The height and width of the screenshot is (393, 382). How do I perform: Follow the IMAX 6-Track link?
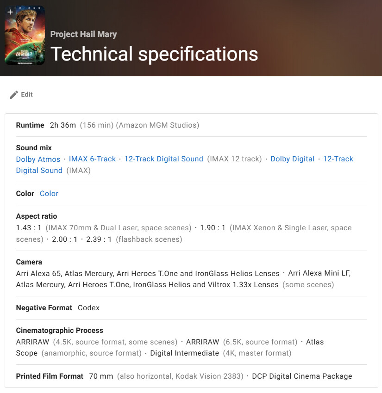92,159
